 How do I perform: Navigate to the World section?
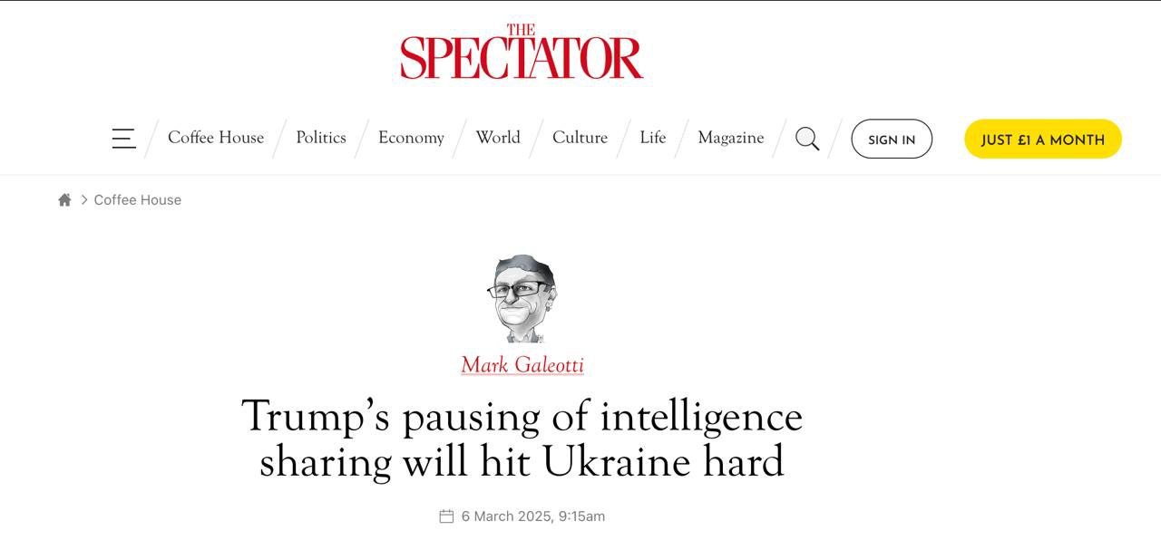498,138
